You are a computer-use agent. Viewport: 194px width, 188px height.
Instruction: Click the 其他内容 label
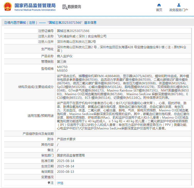pos(47,145)
